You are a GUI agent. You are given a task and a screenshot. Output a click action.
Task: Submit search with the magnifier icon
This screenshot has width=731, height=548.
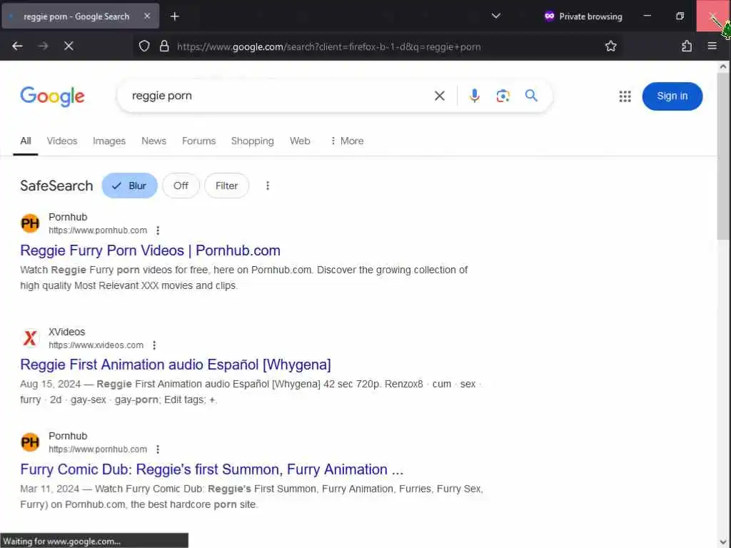pos(531,96)
